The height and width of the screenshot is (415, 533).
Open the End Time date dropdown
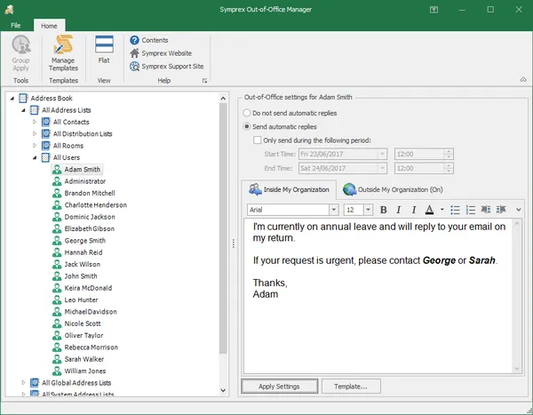(x=382, y=168)
